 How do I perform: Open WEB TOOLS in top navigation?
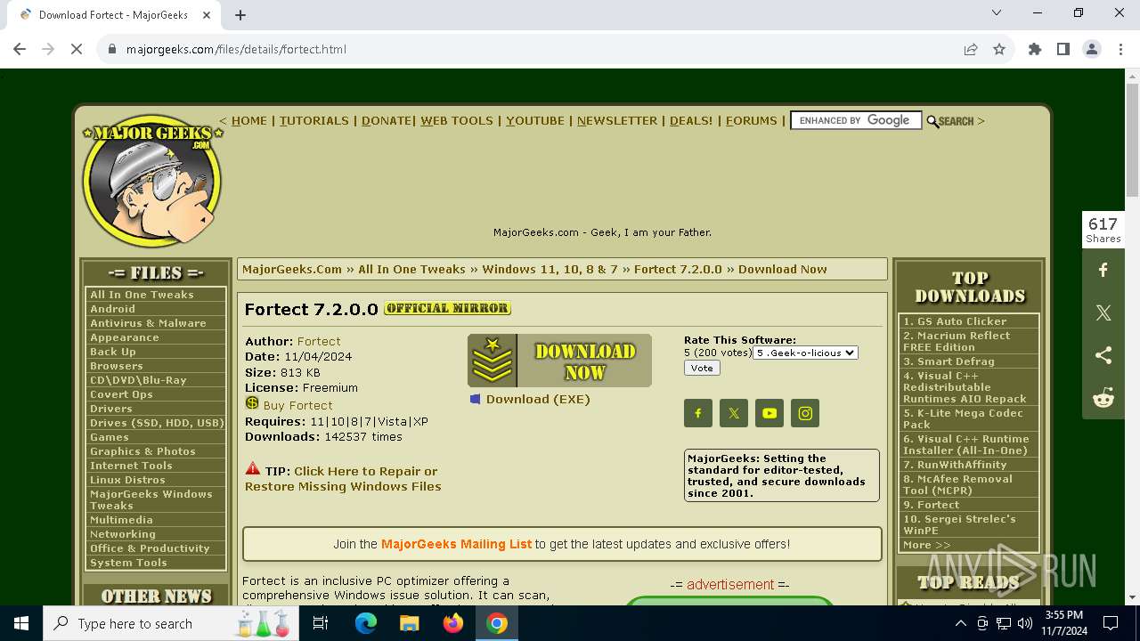tap(457, 120)
